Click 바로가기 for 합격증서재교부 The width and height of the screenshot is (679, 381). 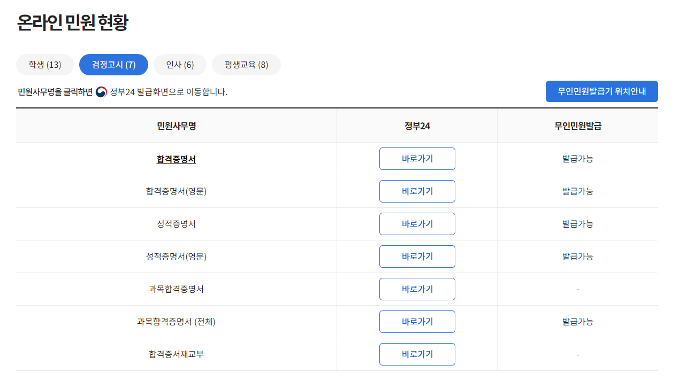[x=417, y=354]
